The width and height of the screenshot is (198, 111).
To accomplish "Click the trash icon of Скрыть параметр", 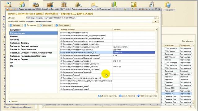I will click(120, 96).
